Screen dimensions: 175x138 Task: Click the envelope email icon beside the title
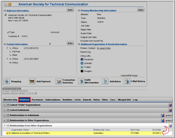(x=6, y=4)
